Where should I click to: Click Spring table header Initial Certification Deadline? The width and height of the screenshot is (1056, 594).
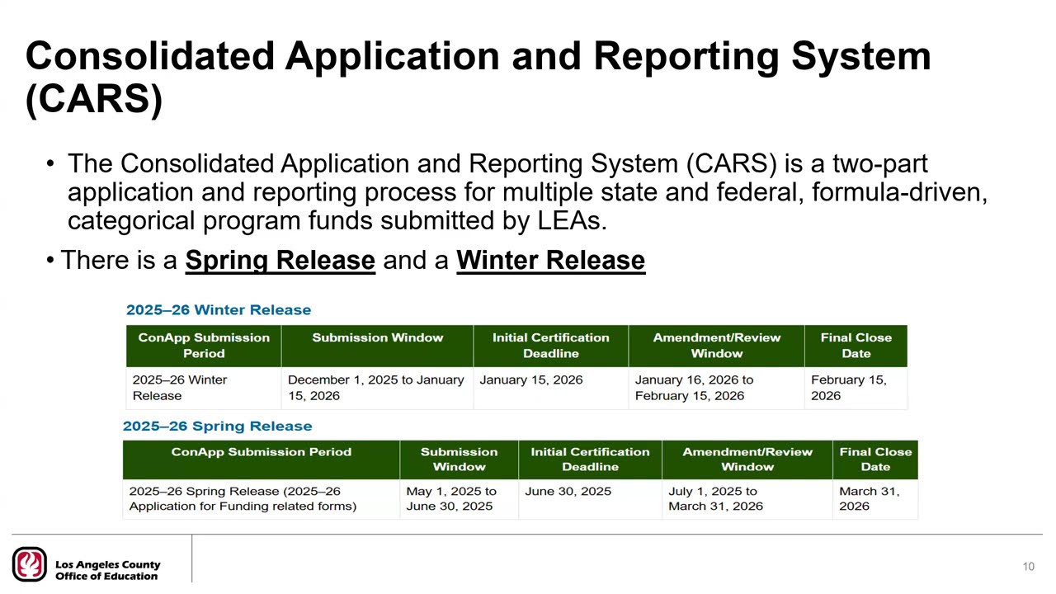[590, 460]
